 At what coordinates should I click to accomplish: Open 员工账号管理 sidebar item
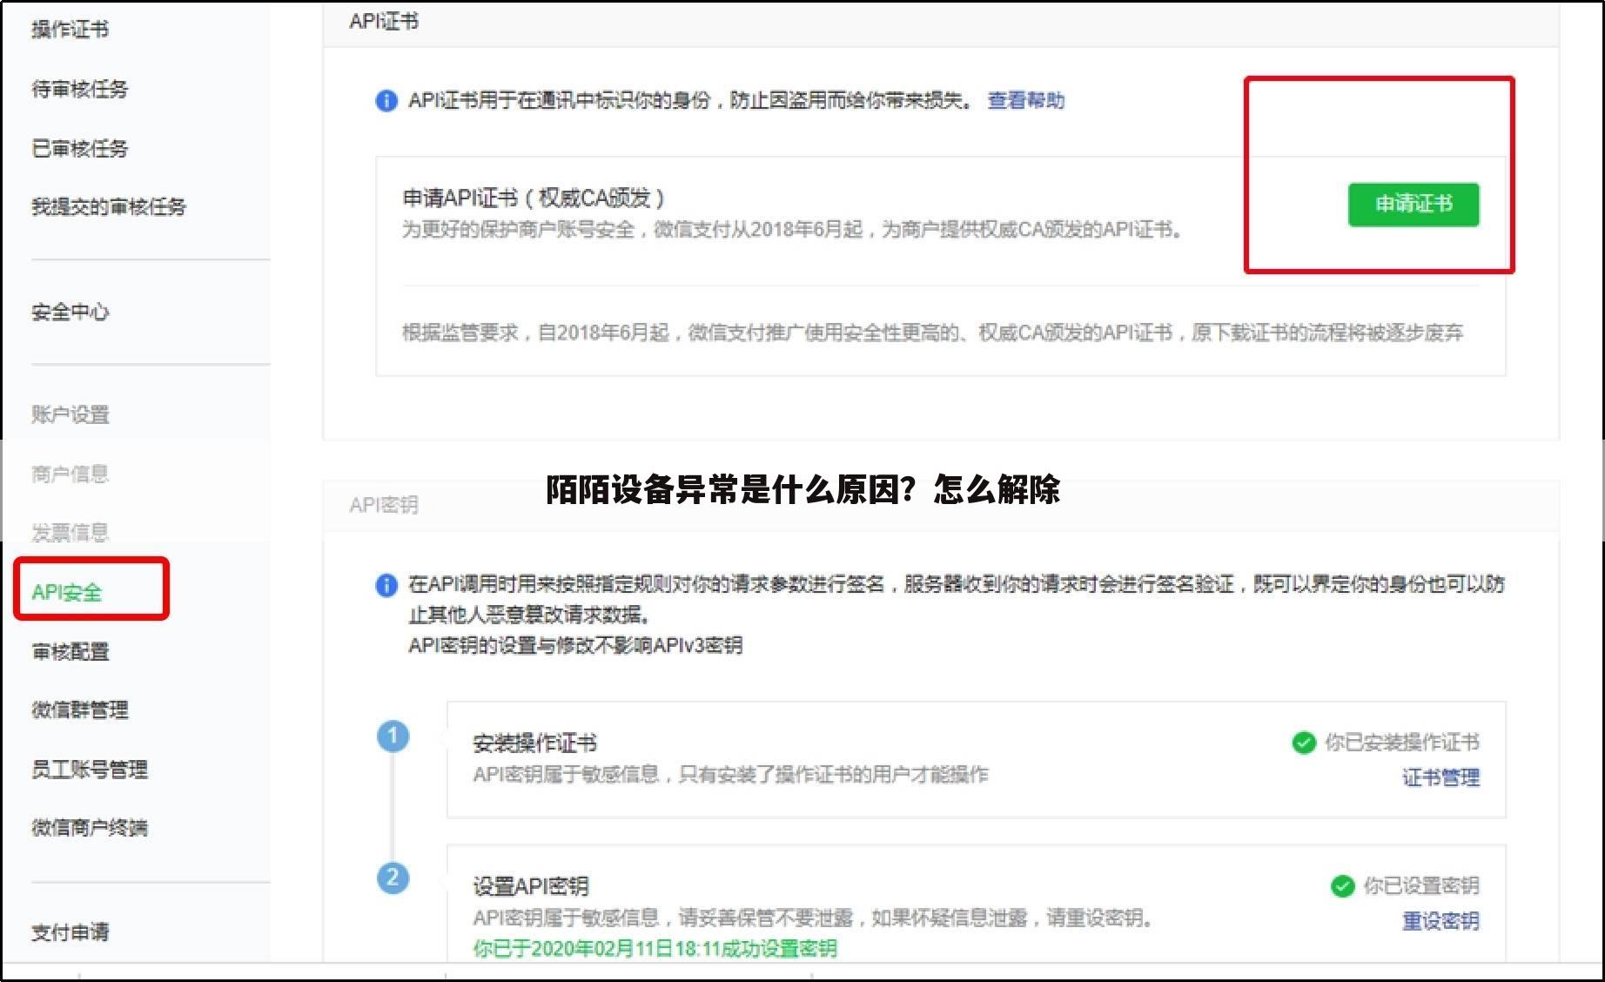point(89,769)
